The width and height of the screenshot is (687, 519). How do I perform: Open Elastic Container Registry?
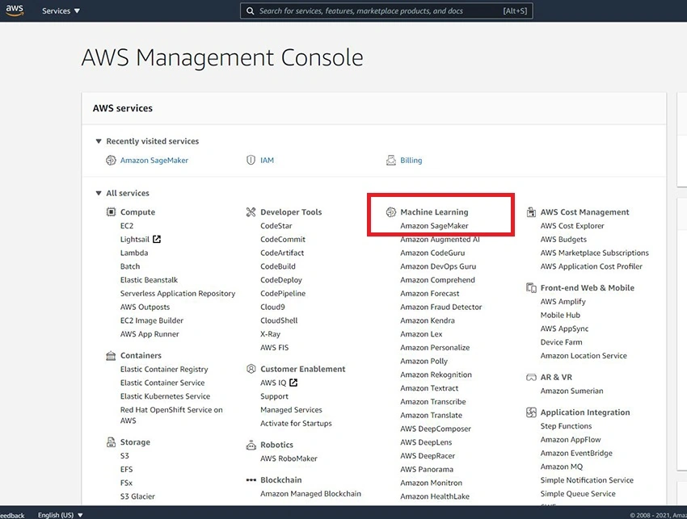164,370
